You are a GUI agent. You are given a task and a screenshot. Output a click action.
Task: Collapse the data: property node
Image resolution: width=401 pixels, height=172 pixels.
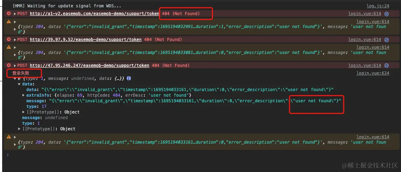(x=19, y=84)
